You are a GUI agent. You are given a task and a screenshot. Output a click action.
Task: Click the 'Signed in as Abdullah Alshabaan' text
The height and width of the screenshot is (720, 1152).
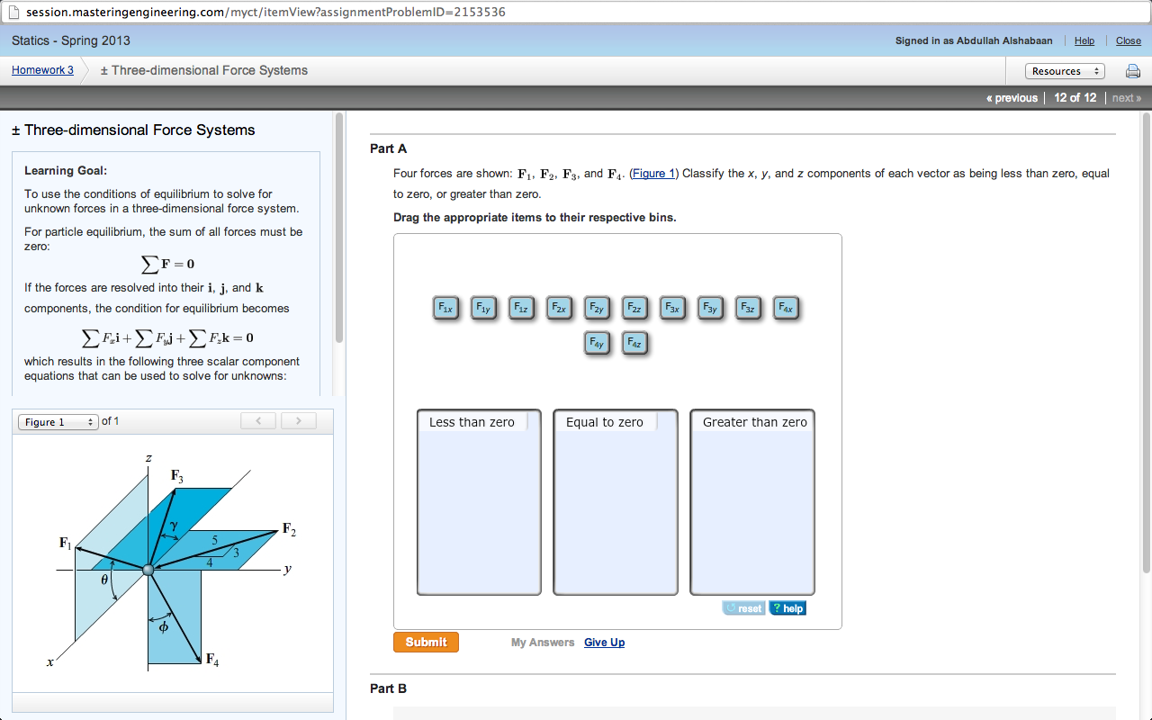(974, 40)
